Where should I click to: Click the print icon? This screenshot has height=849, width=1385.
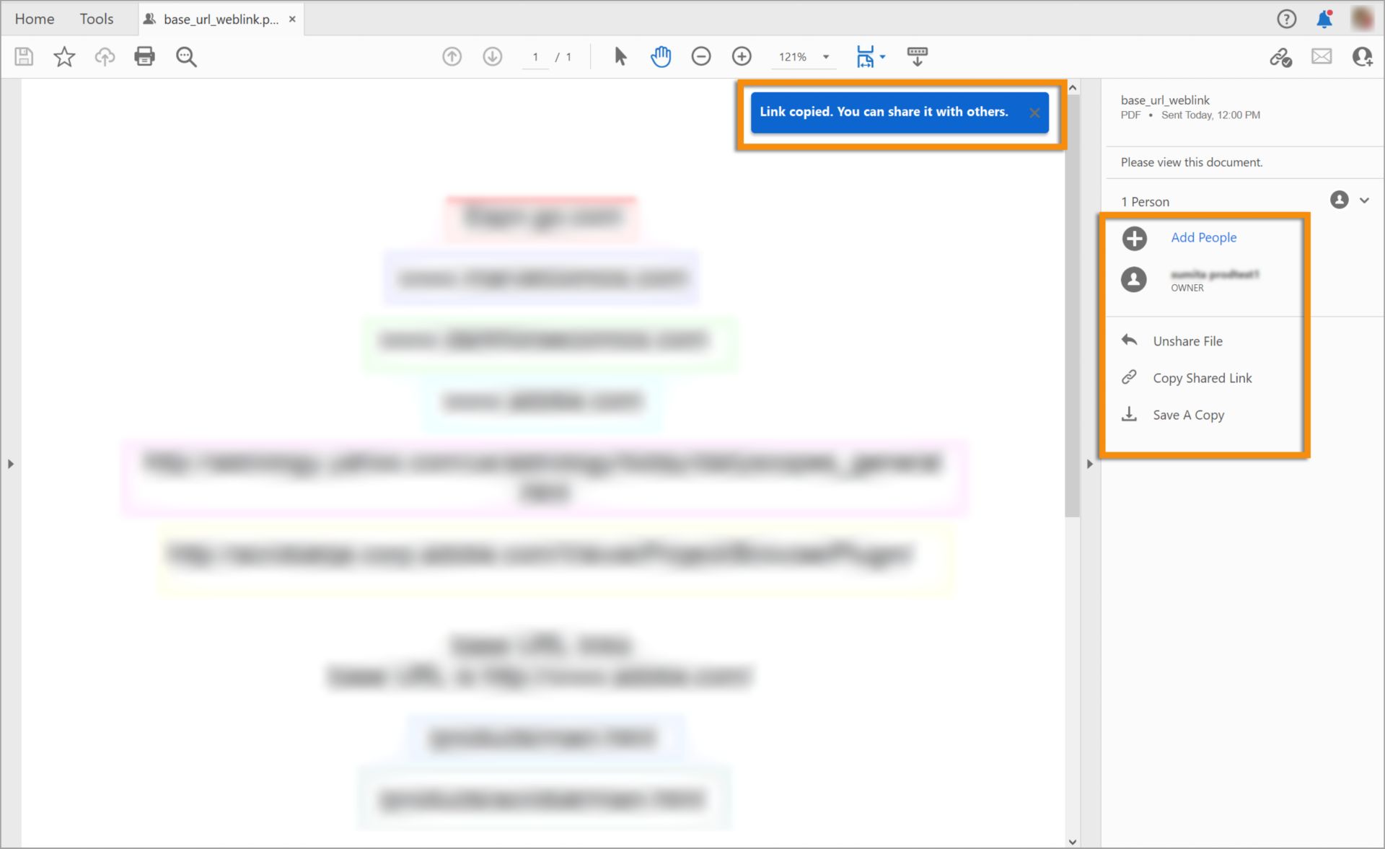tap(144, 56)
